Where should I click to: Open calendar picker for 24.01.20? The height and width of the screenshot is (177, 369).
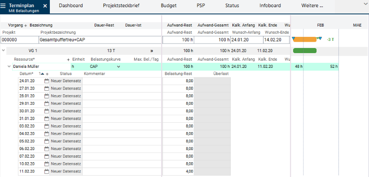[47, 81]
